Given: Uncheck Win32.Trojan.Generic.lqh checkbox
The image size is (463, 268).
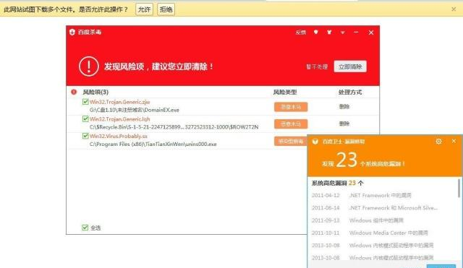Looking at the screenshot, I should pos(85,118).
